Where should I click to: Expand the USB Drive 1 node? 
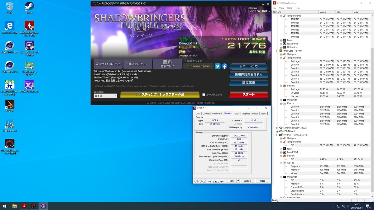coord(277,131)
